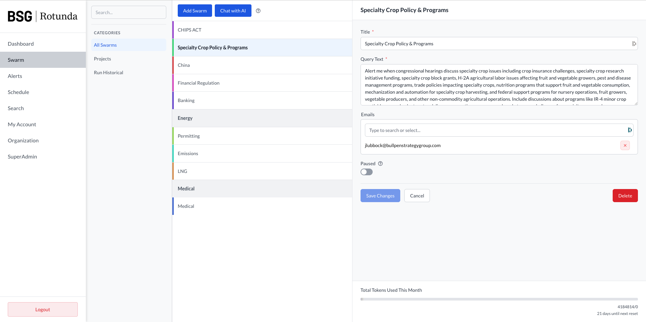The width and height of the screenshot is (646, 322).
Task: Collapse the Energy swarm group
Action: pyautogui.click(x=262, y=118)
